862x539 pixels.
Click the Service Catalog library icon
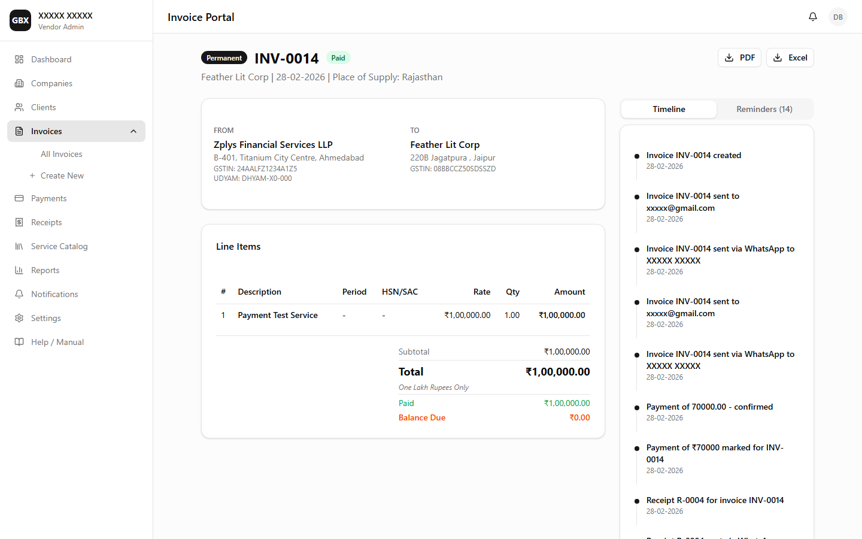19,246
